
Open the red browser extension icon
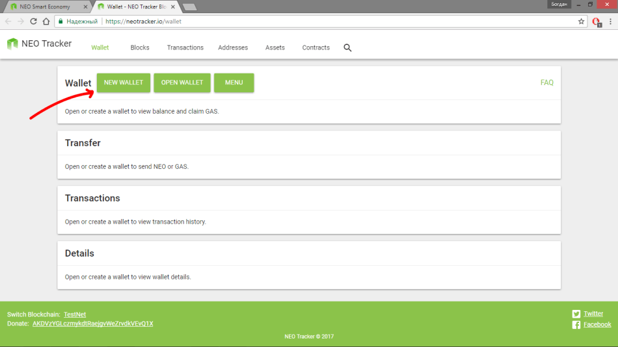597,21
